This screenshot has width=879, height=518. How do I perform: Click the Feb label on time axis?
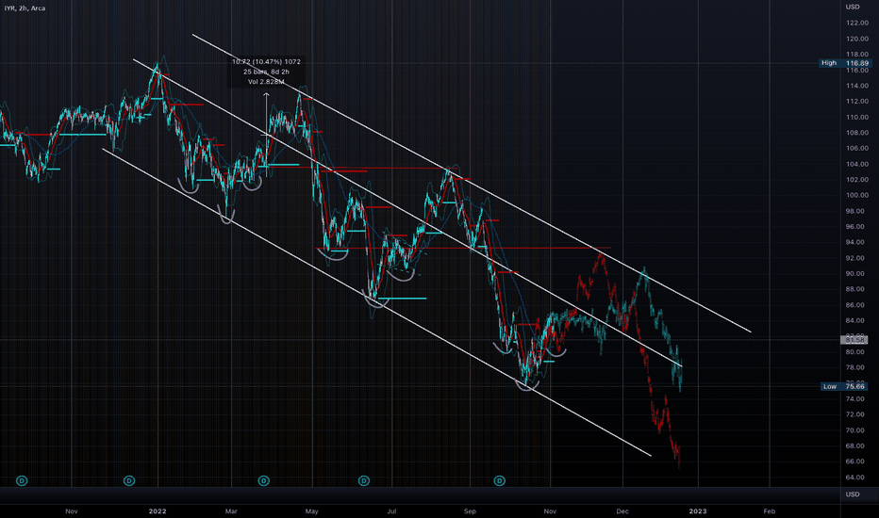click(x=770, y=510)
